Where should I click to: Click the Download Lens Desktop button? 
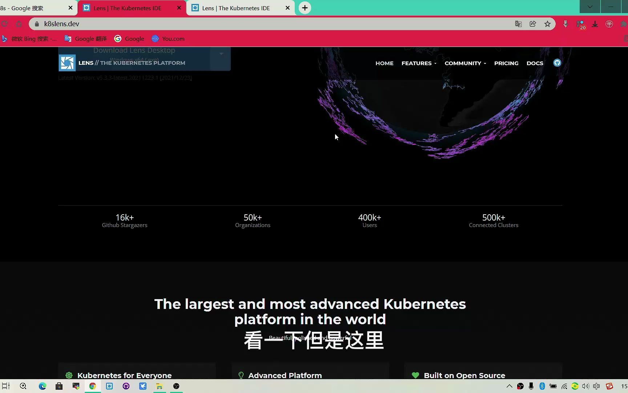[x=134, y=51]
